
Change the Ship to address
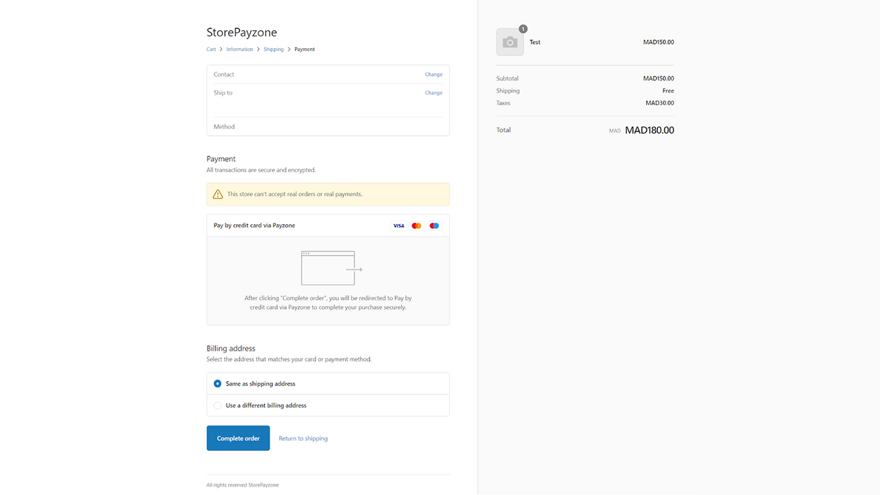pos(434,93)
